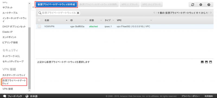Click the sidebar scroll-down arrow
Image resolution: width=217 pixels, height=98 pixels.
tap(29, 90)
